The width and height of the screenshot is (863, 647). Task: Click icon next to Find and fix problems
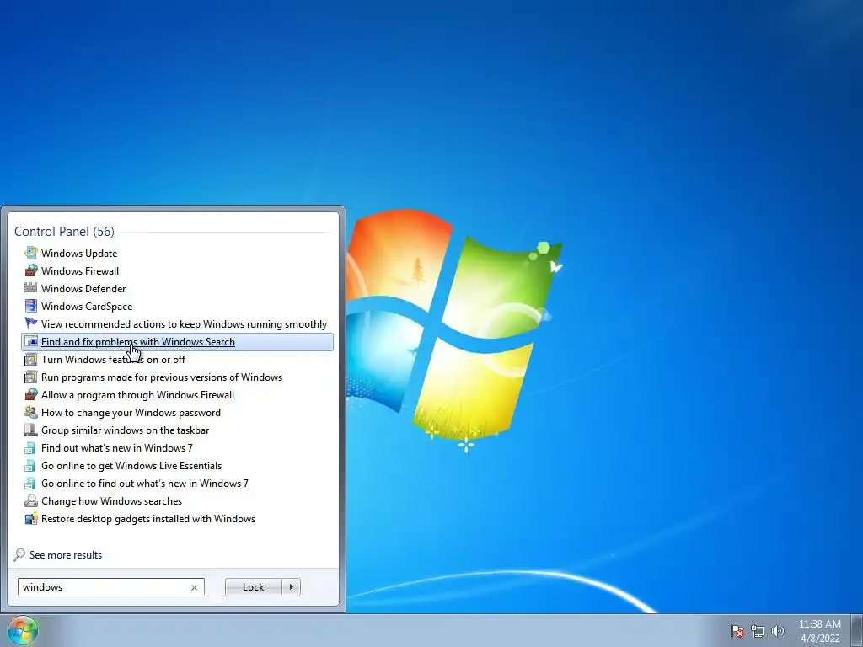pos(31,342)
